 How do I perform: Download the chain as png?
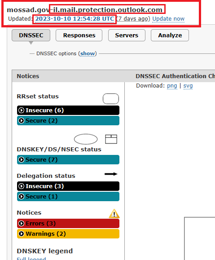pyautogui.click(x=172, y=86)
